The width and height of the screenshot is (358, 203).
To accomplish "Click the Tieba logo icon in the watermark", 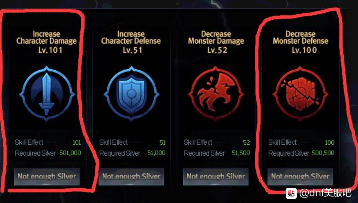I will tap(291, 193).
